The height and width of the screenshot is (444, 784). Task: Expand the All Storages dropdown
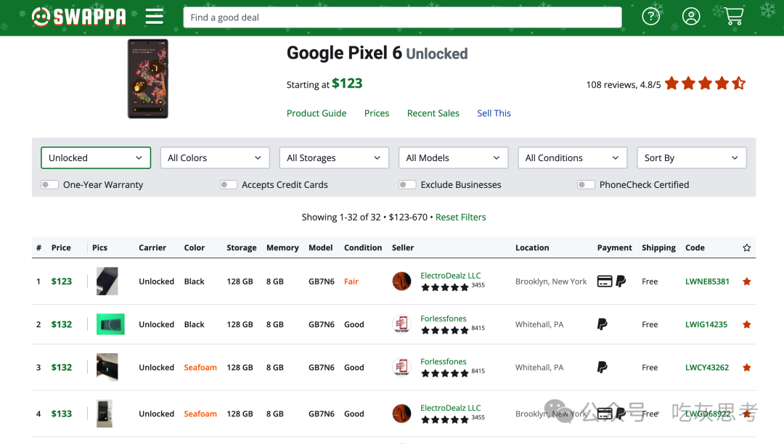click(x=334, y=158)
